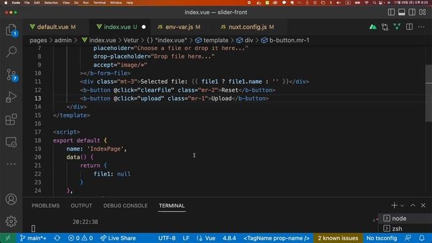
Task: Click TagName prop-name status item
Action: (x=276, y=238)
